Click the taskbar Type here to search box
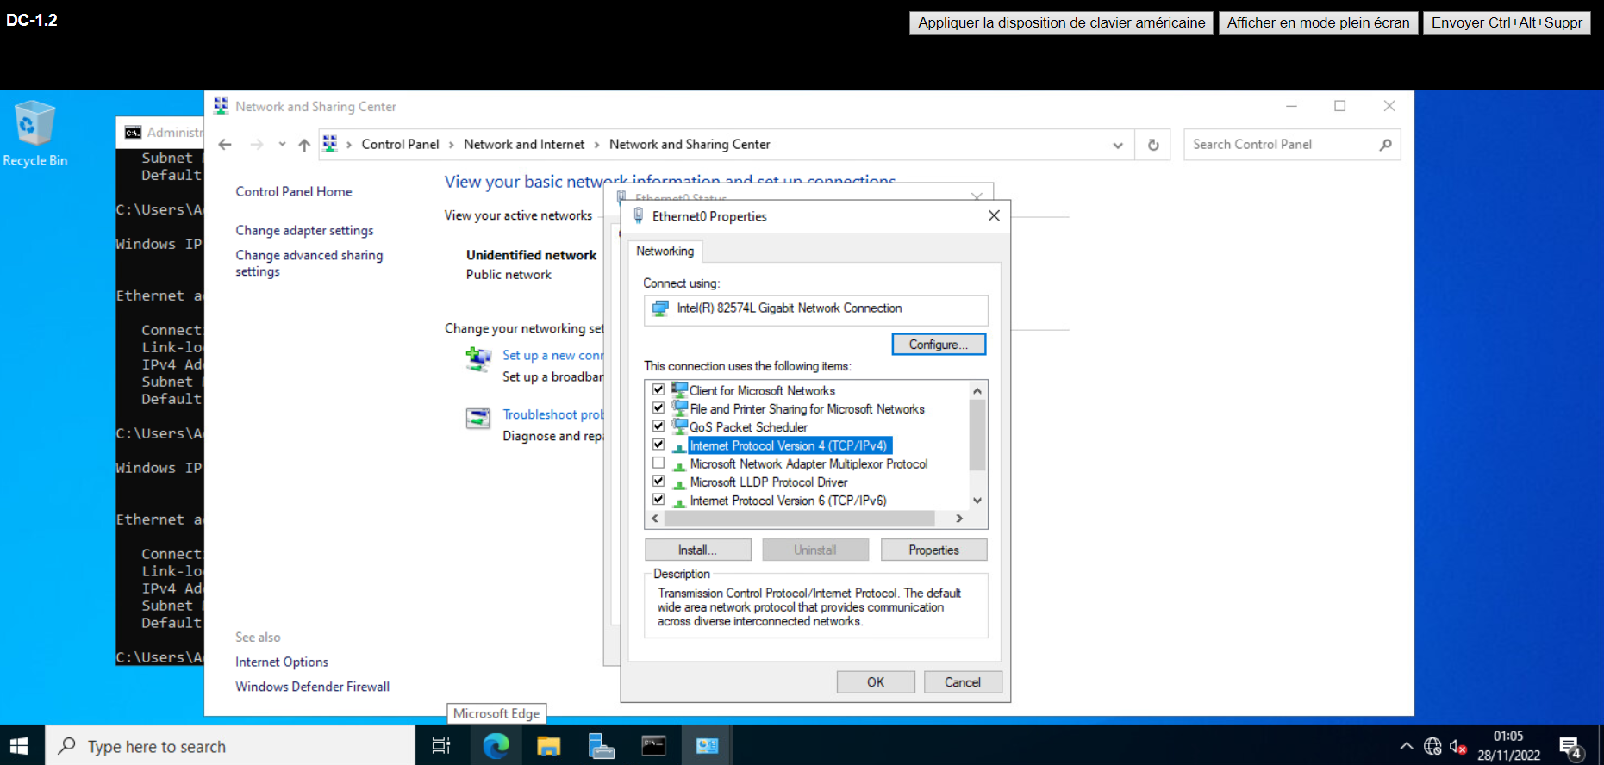The height and width of the screenshot is (765, 1604). coord(230,746)
